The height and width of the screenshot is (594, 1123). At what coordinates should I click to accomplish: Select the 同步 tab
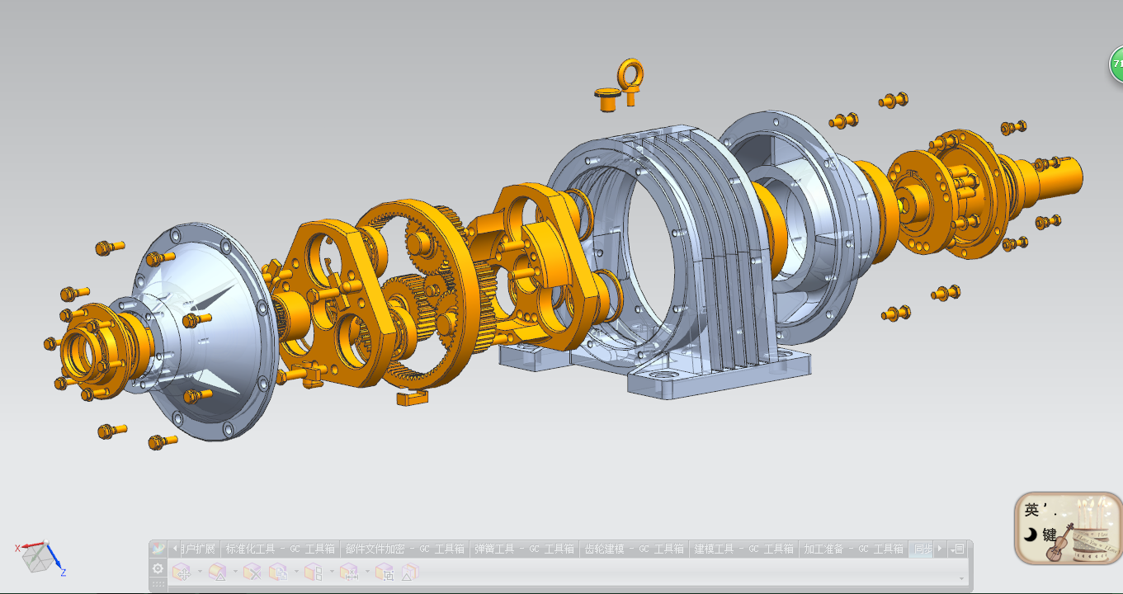[921, 549]
